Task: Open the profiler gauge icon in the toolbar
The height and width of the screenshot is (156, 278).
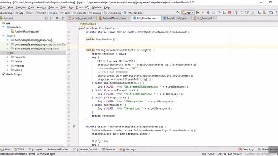Action: point(219,13)
